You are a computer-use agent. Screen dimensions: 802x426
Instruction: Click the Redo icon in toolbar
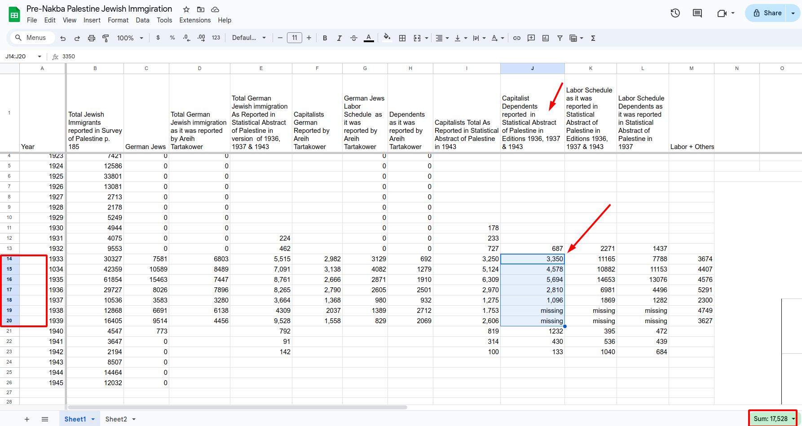(x=77, y=38)
